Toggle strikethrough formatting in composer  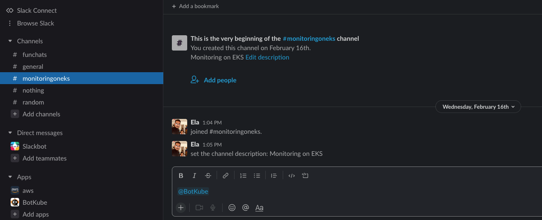208,175
